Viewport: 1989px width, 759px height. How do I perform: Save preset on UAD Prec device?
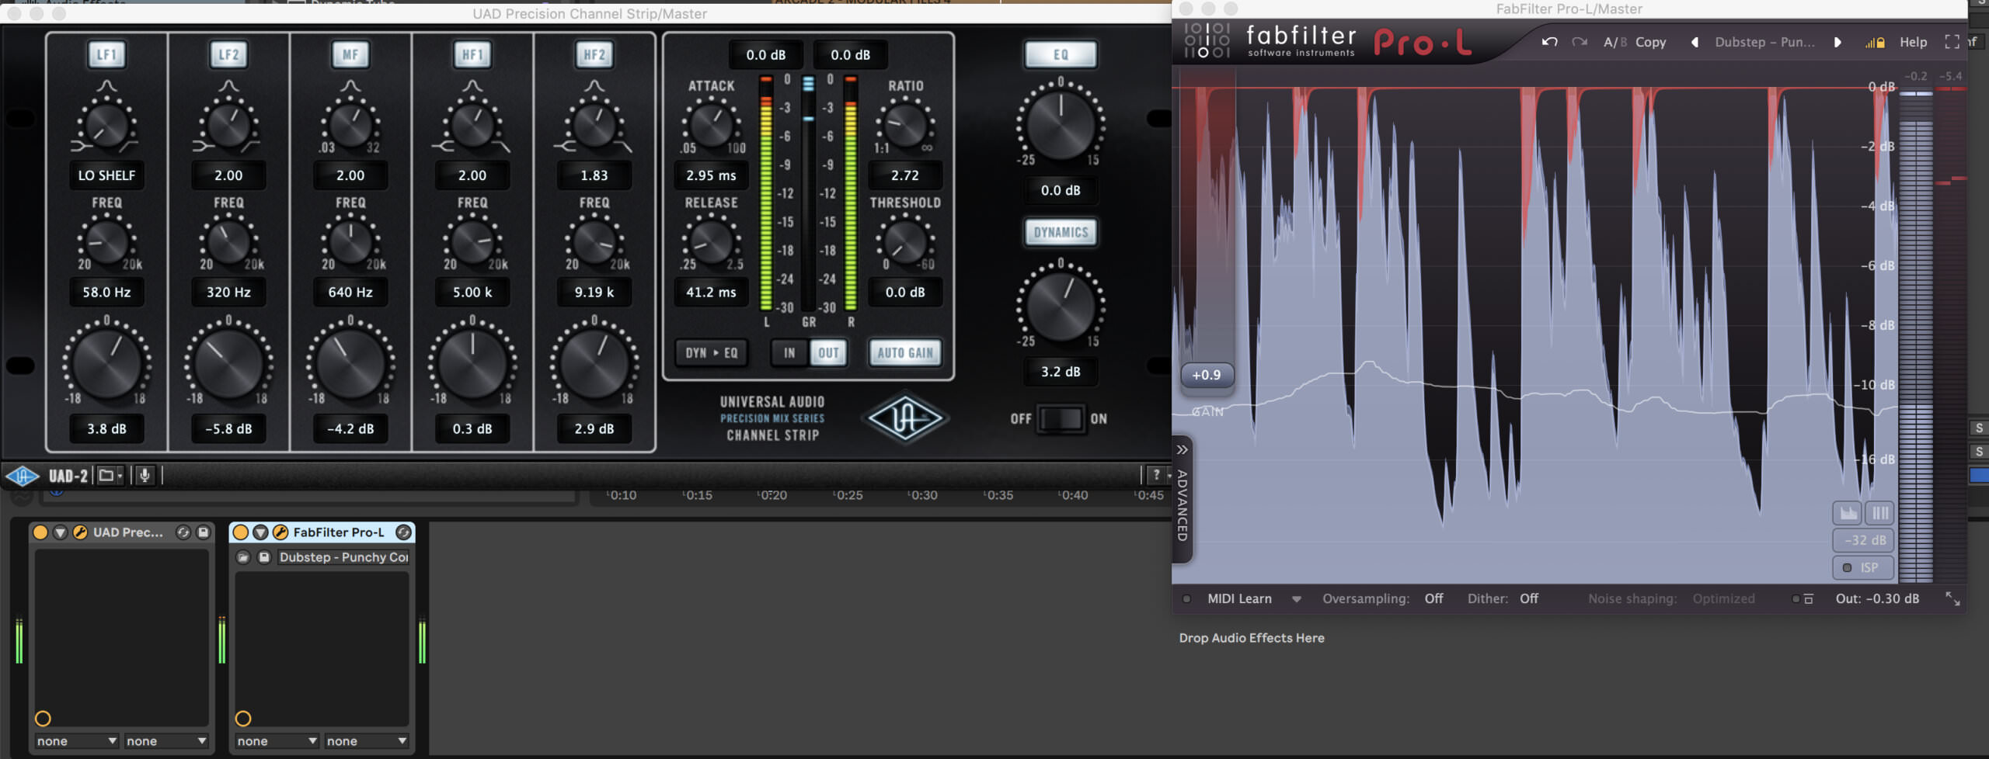click(204, 532)
